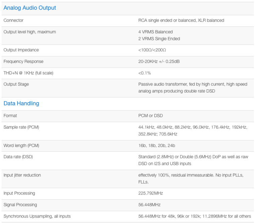Click the 225.792MHz Input Processing value
Screen dimensions: 257x223
(x=151, y=193)
